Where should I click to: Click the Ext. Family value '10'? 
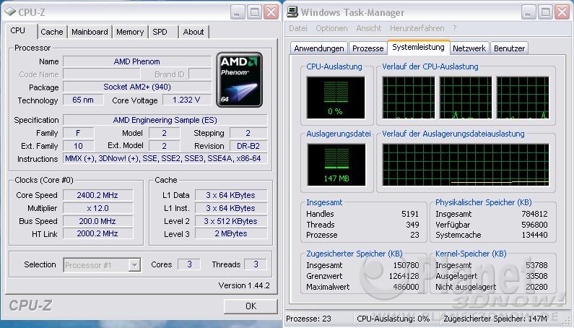(x=79, y=146)
